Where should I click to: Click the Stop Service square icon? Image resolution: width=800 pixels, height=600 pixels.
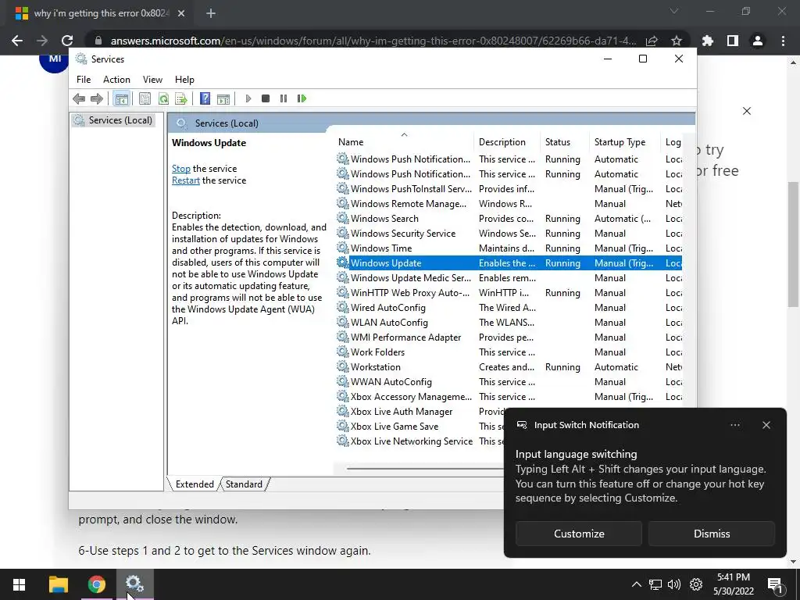point(266,98)
